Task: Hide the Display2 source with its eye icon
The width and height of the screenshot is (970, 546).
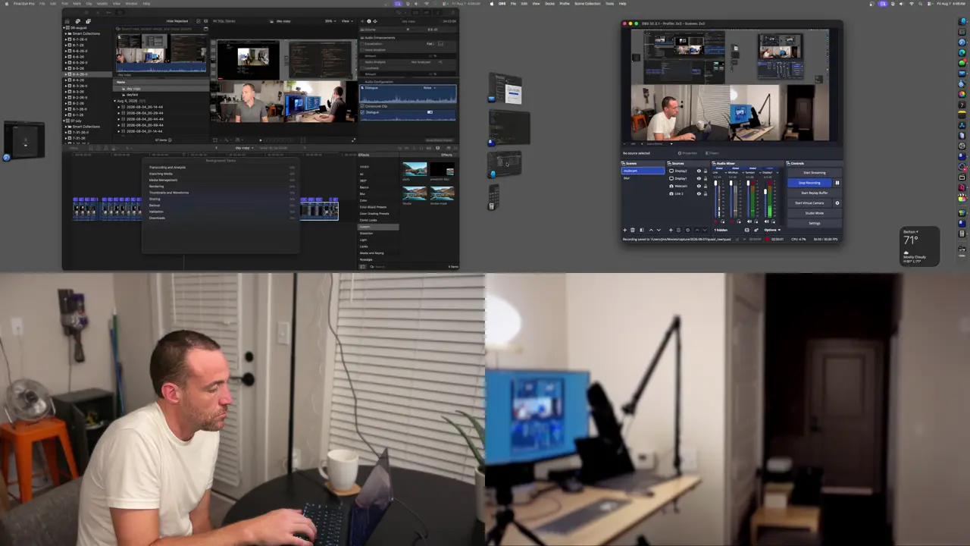Action: [x=699, y=171]
